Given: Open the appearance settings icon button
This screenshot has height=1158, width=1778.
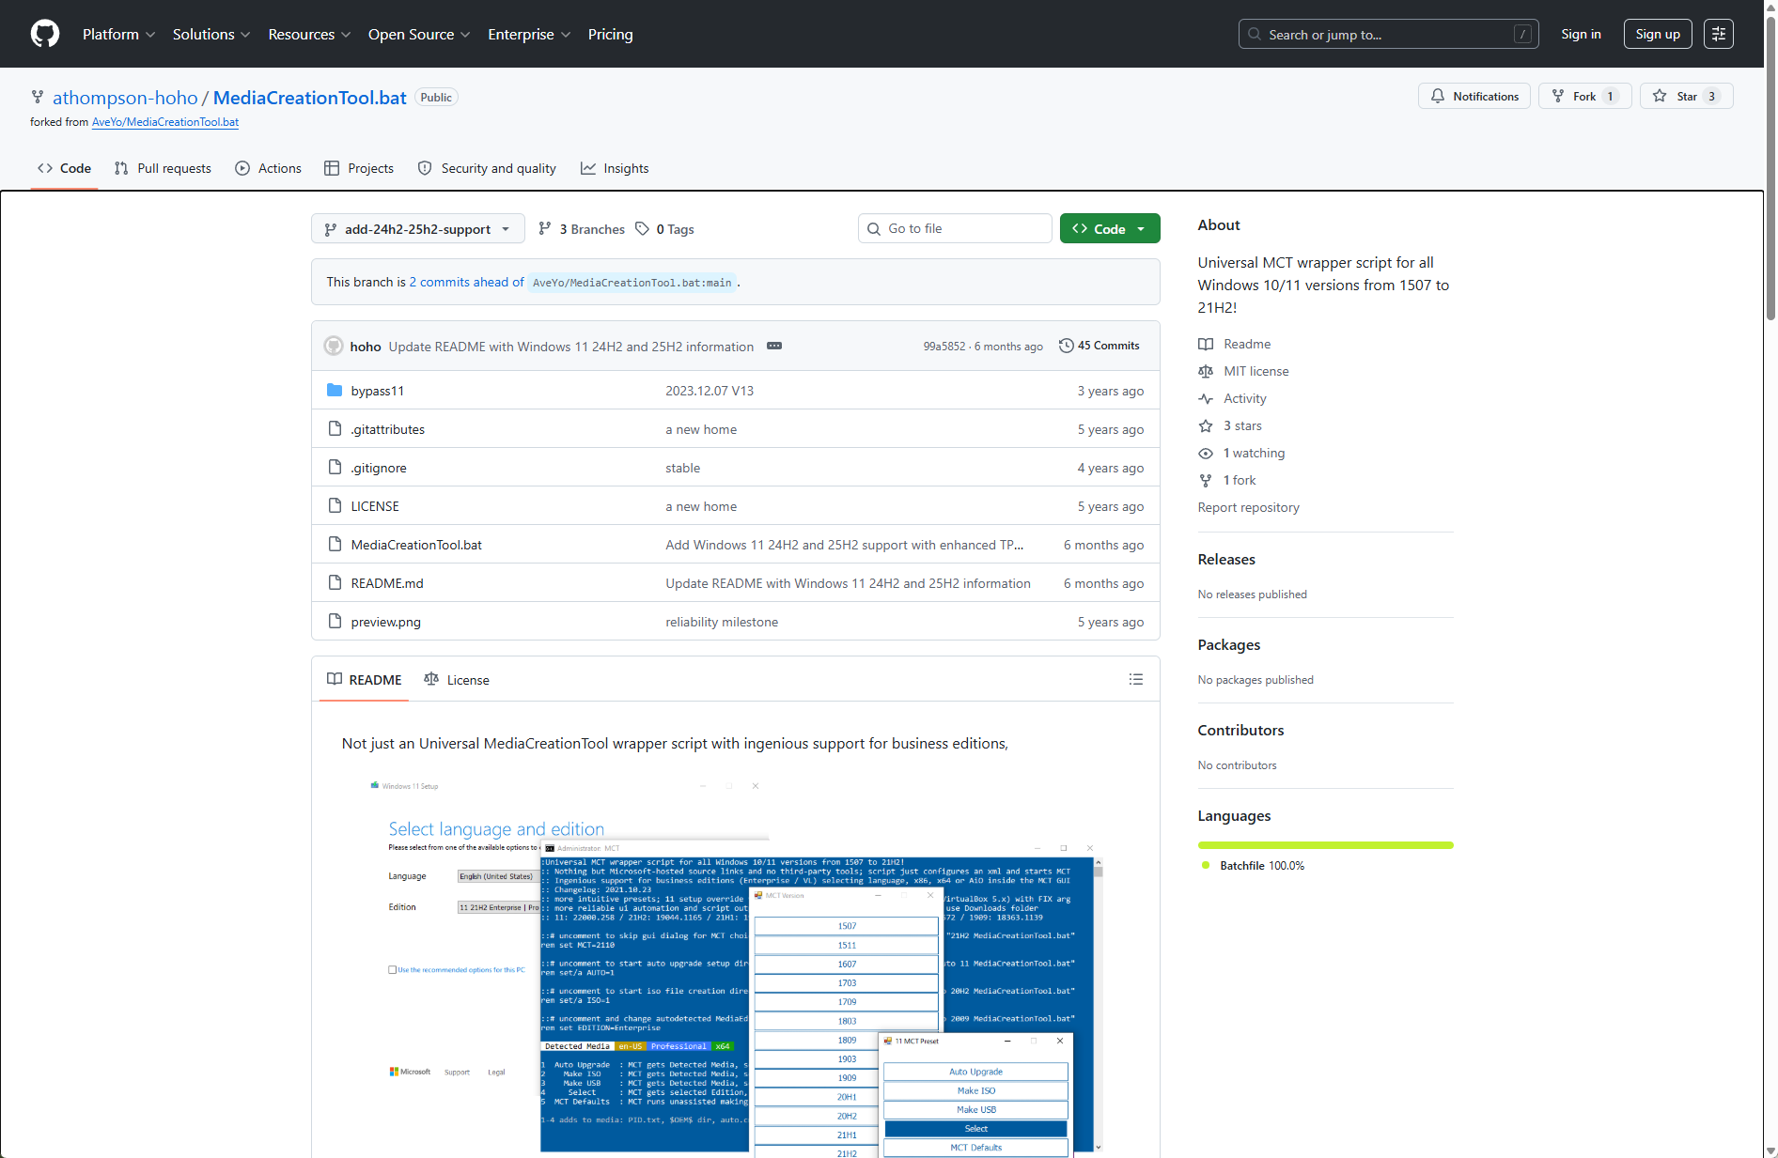Looking at the screenshot, I should (x=1719, y=34).
